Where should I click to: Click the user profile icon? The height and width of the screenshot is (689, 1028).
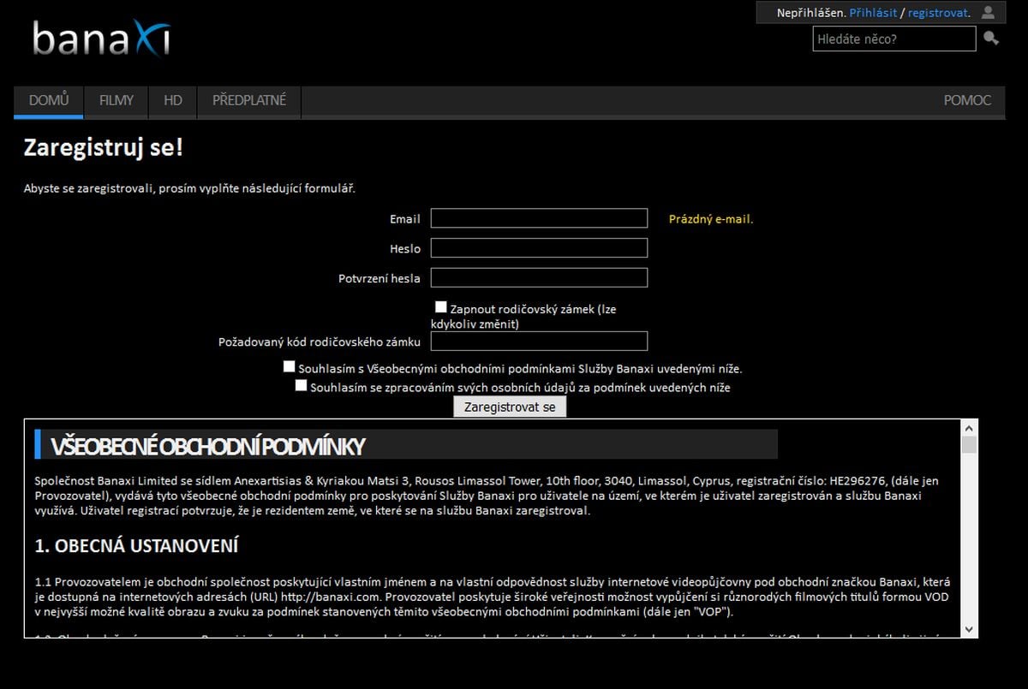coord(989,13)
